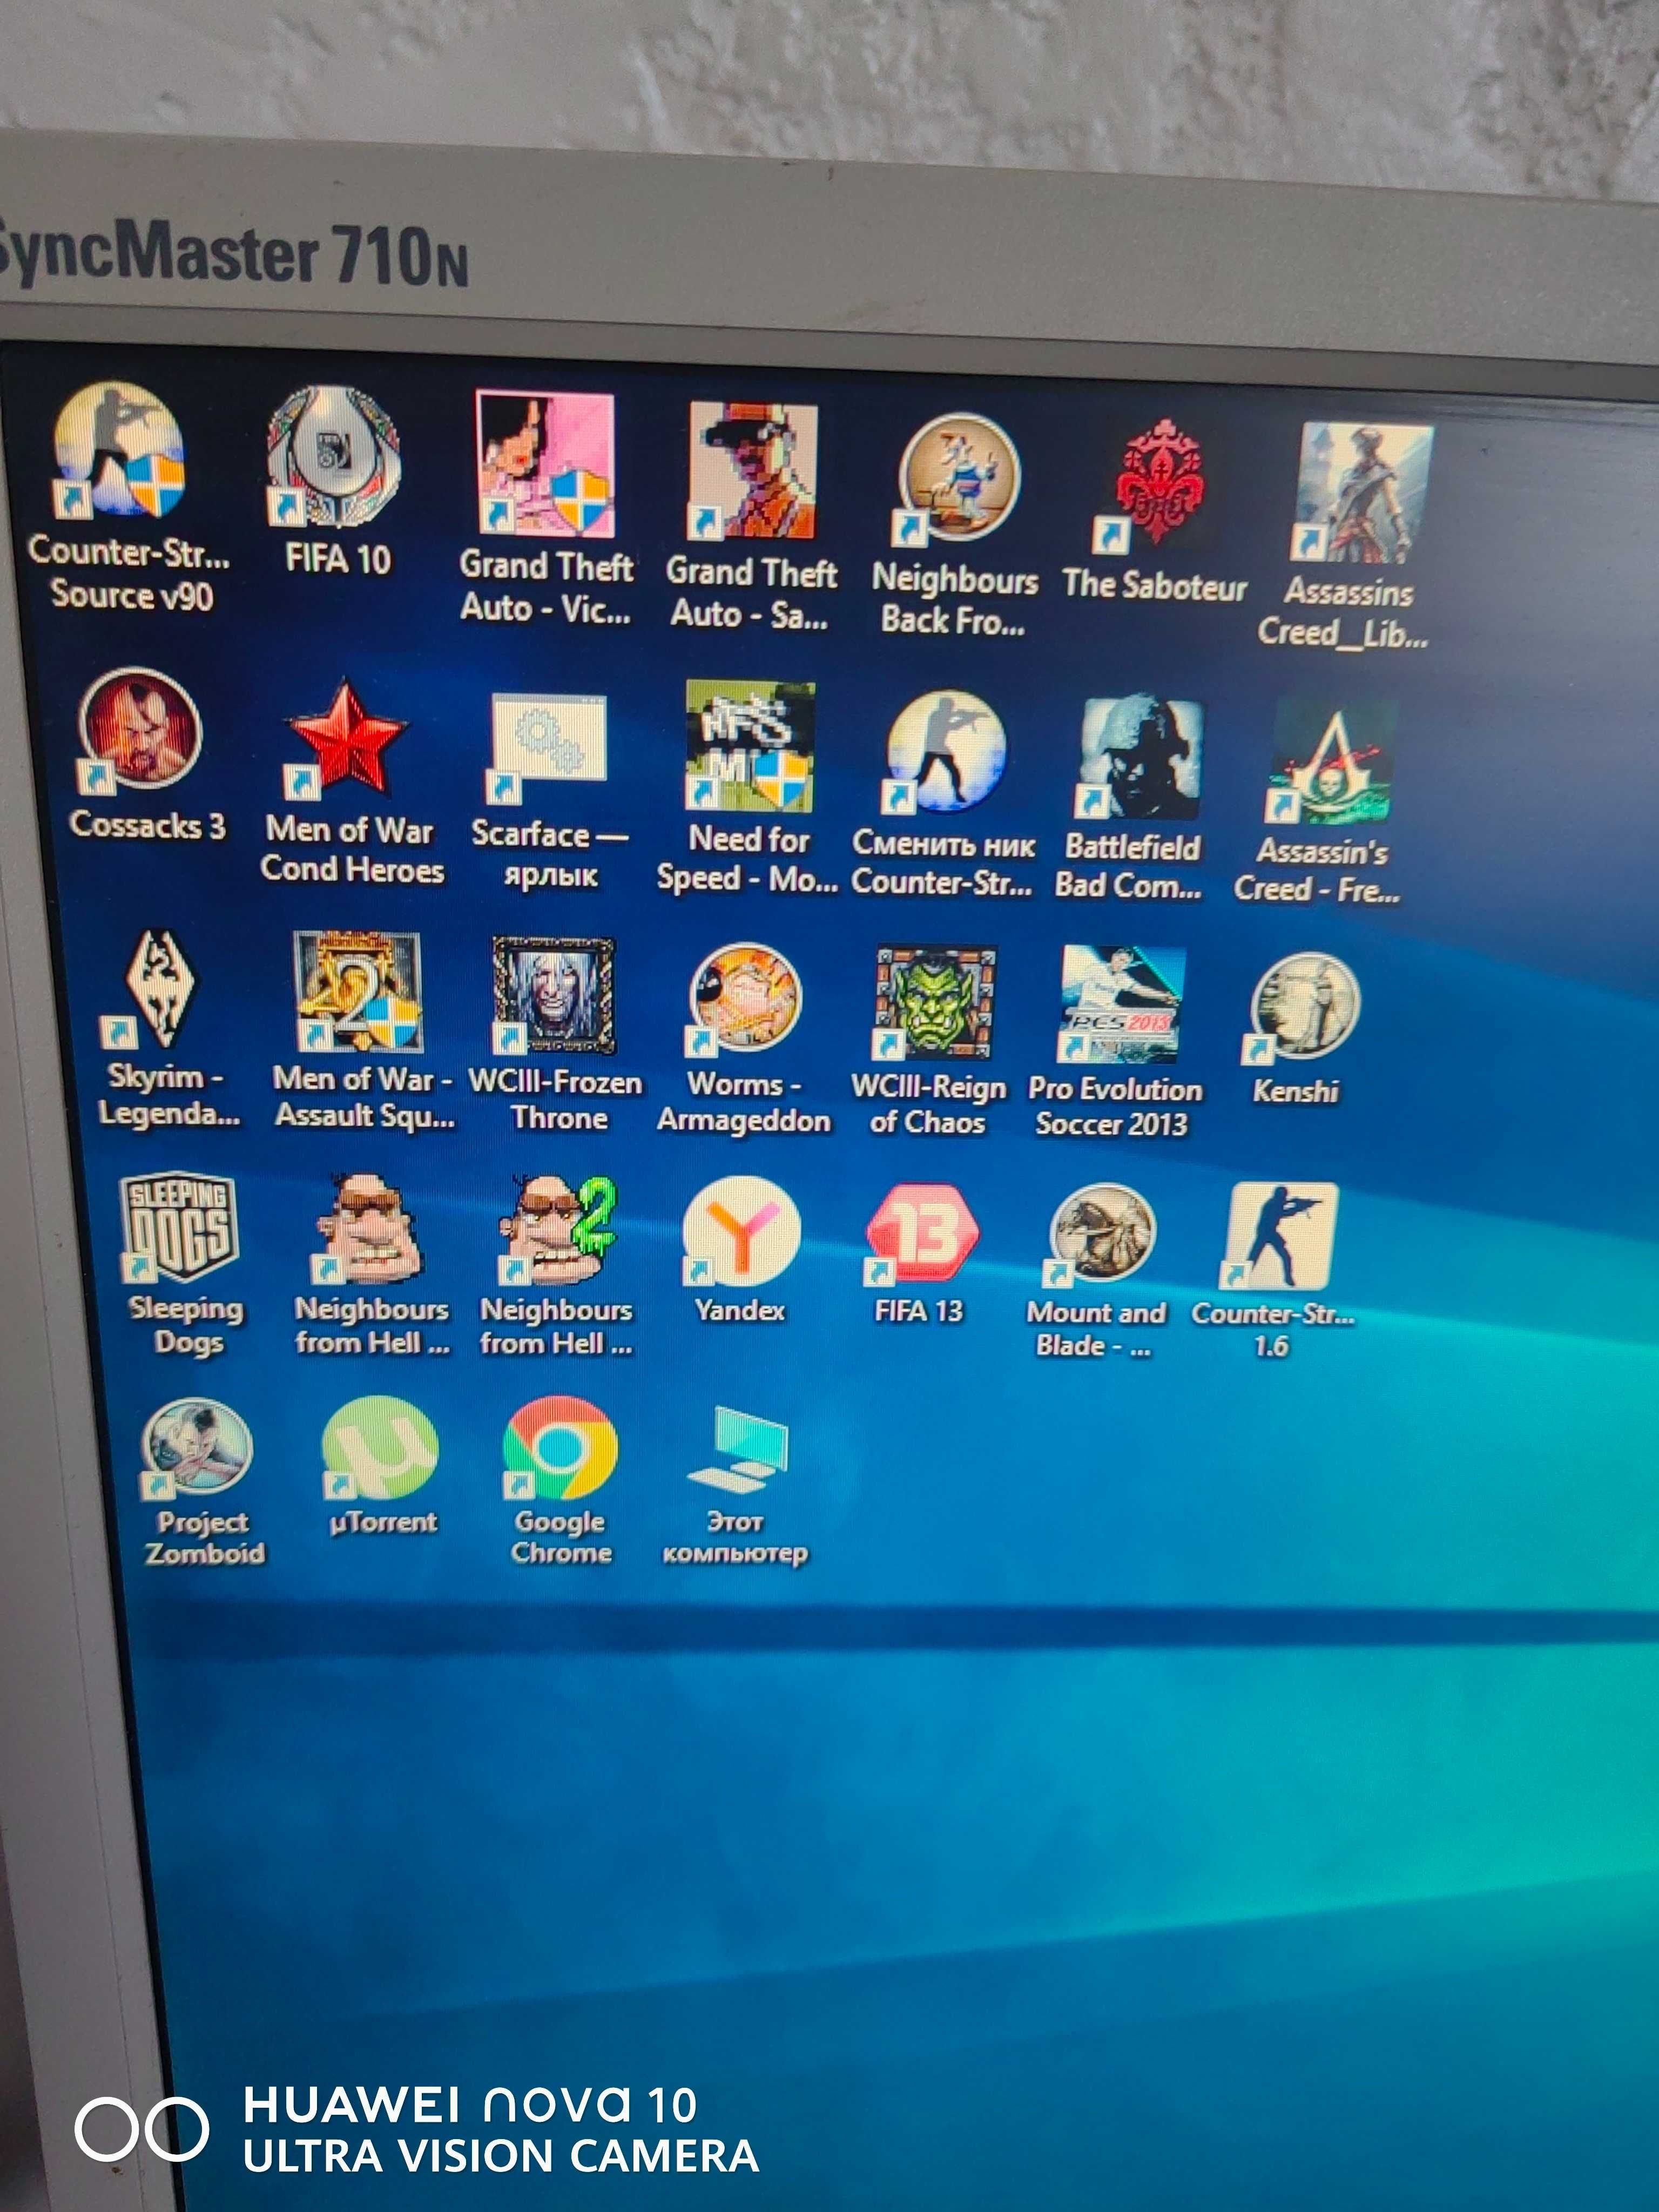This screenshot has height=2212, width=1659.
Task: Click Этот компьютер desktop icon
Action: point(737,1451)
